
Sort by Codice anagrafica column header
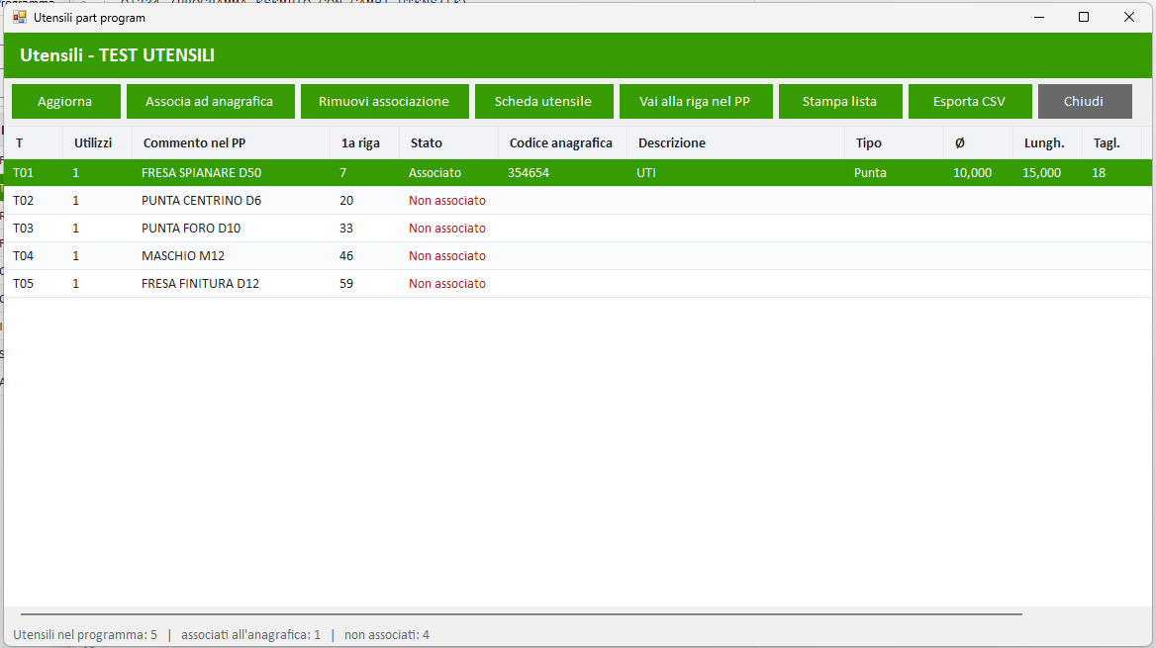pos(561,143)
